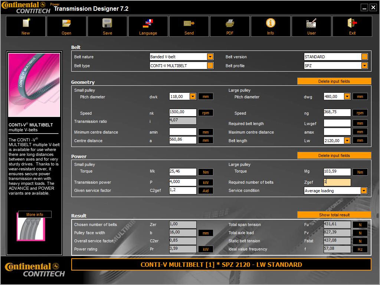Click the Chosen number of belts result
Image resolution: width=380 pixels, height=285 pixels.
point(183,225)
